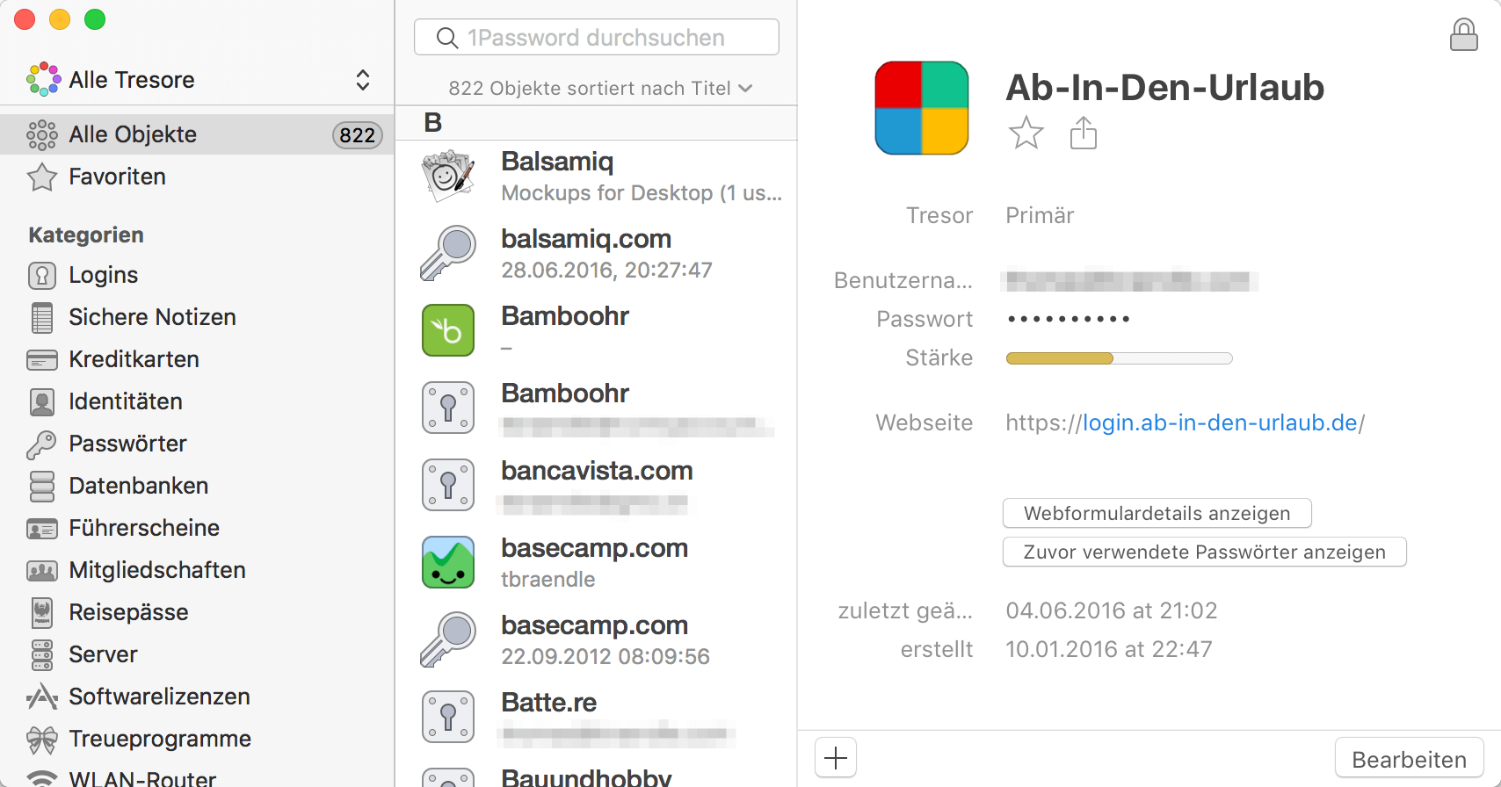Click the Mitgliedschaften group icon
The image size is (1501, 787).
[42, 571]
